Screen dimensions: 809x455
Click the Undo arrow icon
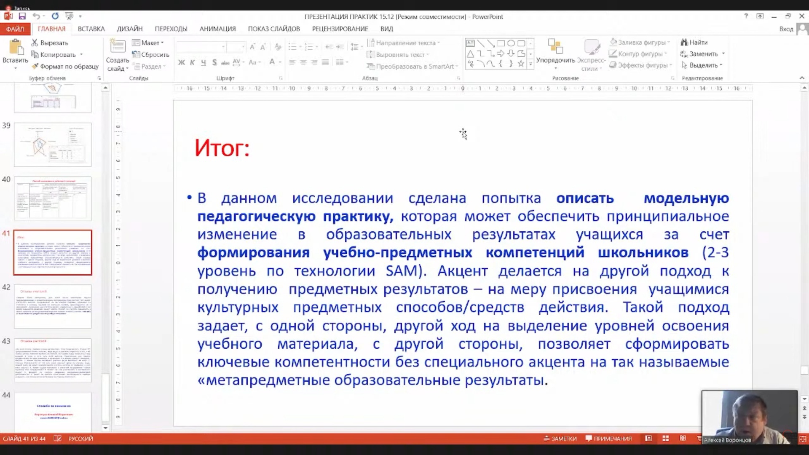pyautogui.click(x=37, y=16)
